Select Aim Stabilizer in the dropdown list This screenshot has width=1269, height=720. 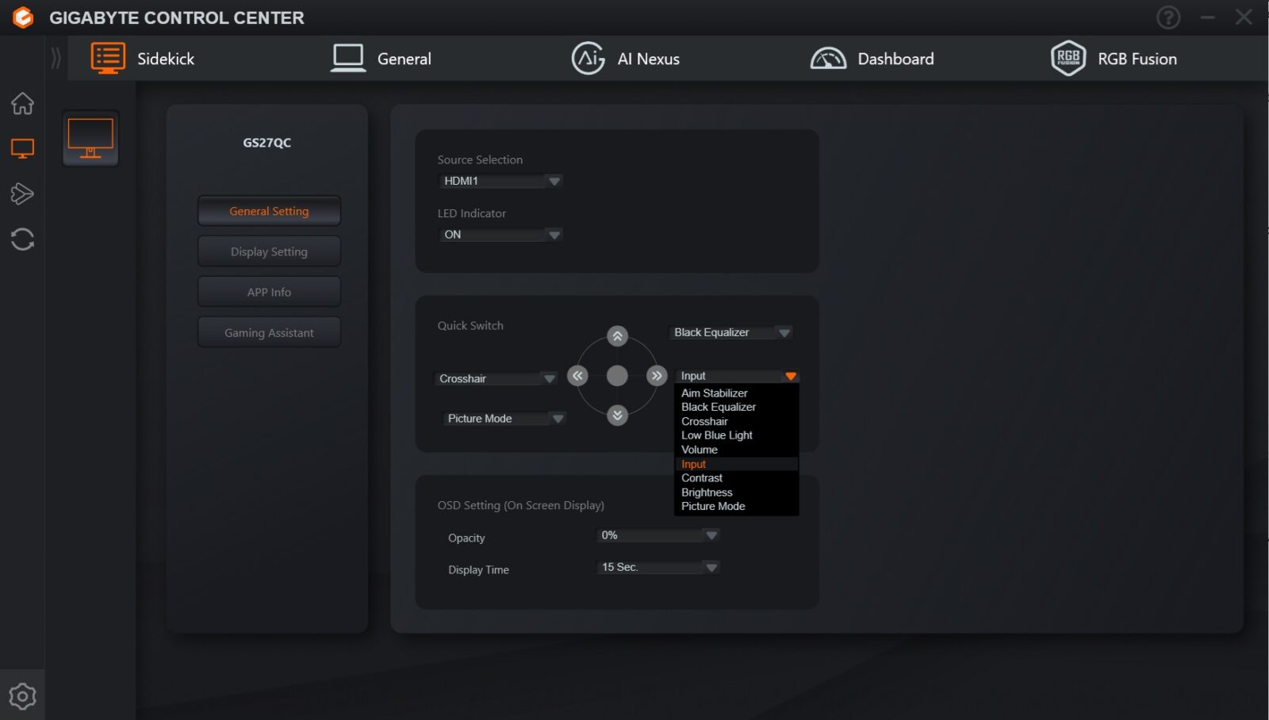[714, 393]
